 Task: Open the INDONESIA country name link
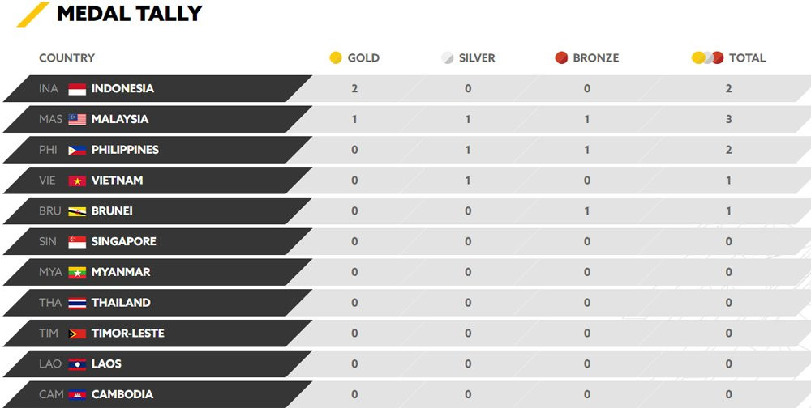click(122, 89)
